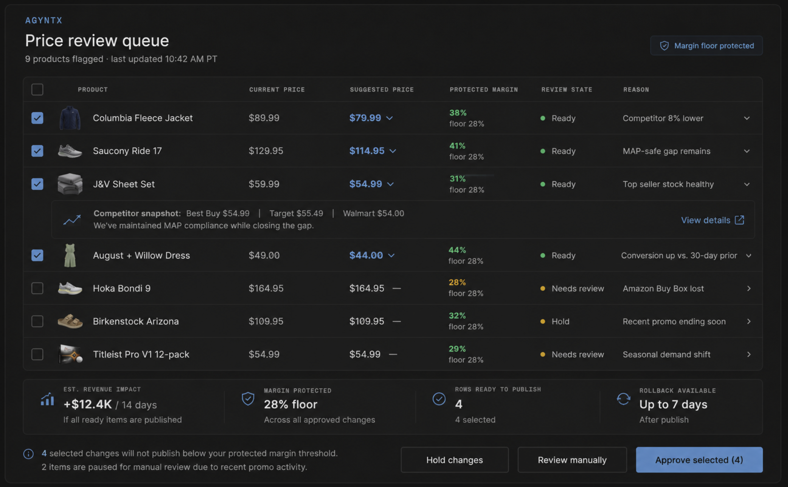Click the Review manually button
The image size is (788, 487).
pos(572,460)
